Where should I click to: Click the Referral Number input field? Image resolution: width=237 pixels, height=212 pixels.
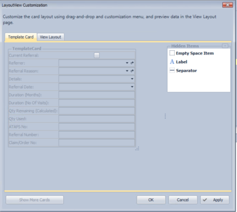point(97,135)
